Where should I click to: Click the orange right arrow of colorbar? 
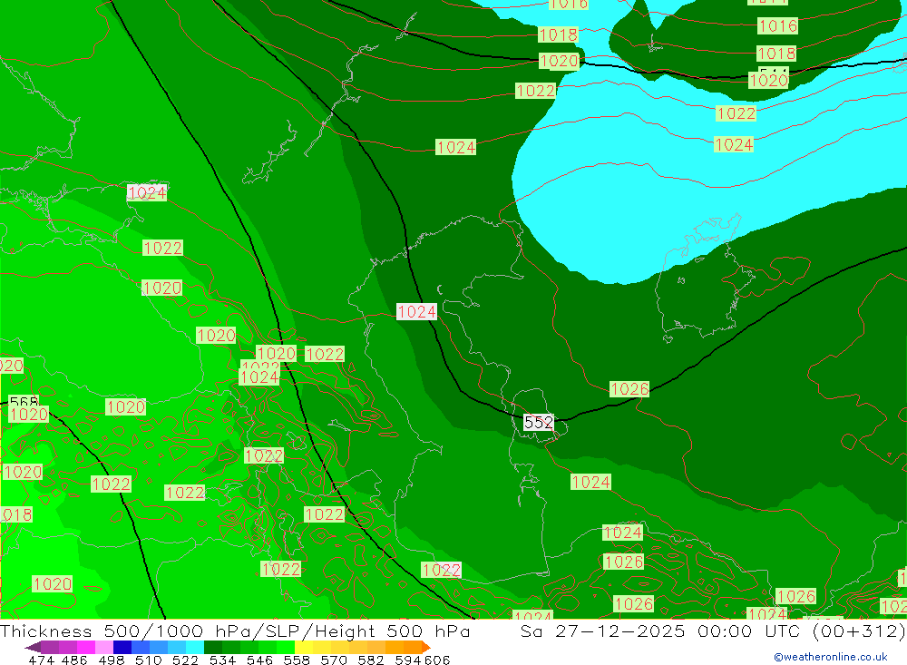tap(426, 647)
